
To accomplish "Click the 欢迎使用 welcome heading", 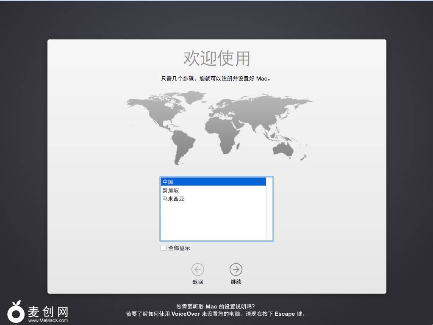I will tap(216, 58).
